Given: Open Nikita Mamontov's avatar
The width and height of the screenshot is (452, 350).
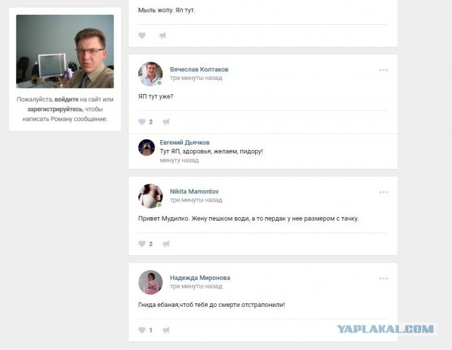Looking at the screenshot, I should click(150, 196).
